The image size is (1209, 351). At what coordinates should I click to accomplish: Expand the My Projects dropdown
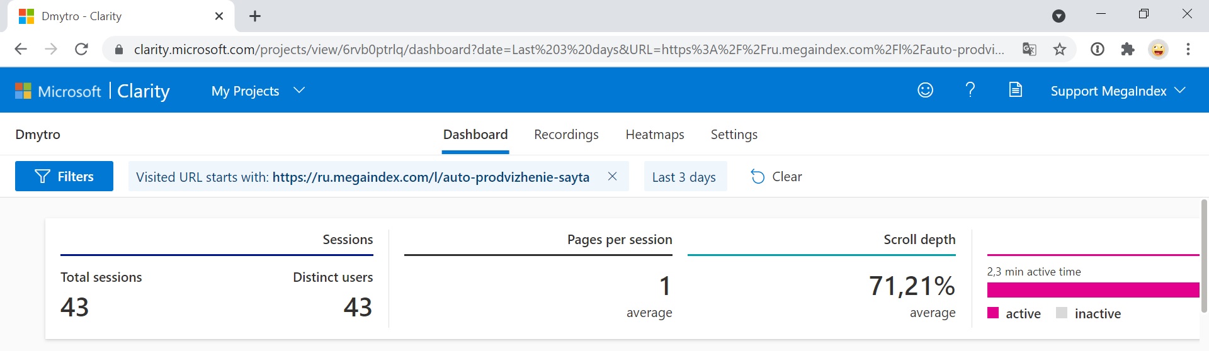click(258, 91)
